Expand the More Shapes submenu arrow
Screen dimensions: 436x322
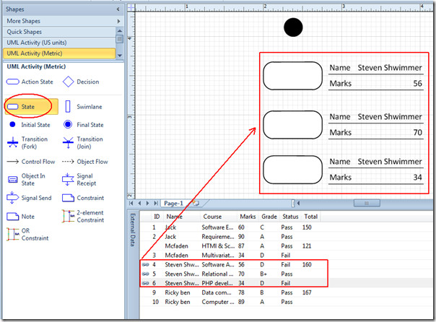point(118,21)
